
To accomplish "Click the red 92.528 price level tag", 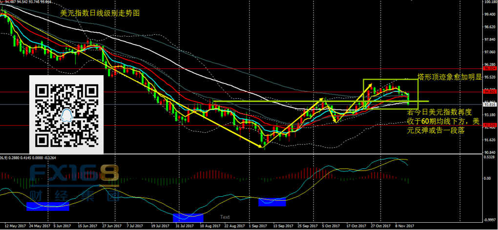I will click(489, 125).
